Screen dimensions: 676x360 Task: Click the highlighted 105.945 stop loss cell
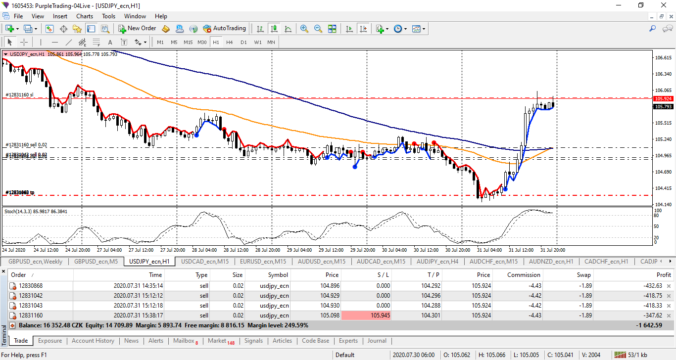coord(366,315)
